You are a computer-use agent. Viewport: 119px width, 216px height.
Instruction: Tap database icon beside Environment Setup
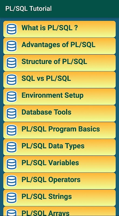12,96
